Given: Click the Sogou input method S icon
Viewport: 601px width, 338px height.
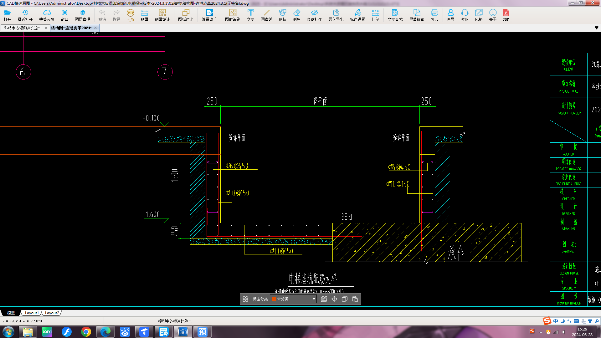Looking at the screenshot, I should [547, 321].
